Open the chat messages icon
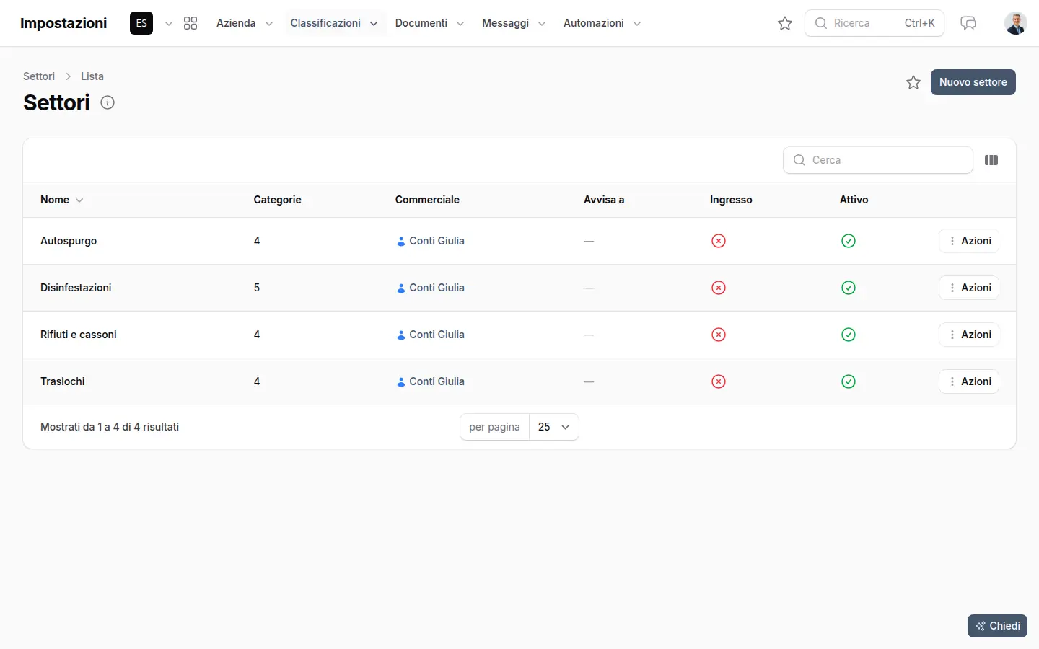The width and height of the screenshot is (1039, 649). pyautogui.click(x=968, y=23)
